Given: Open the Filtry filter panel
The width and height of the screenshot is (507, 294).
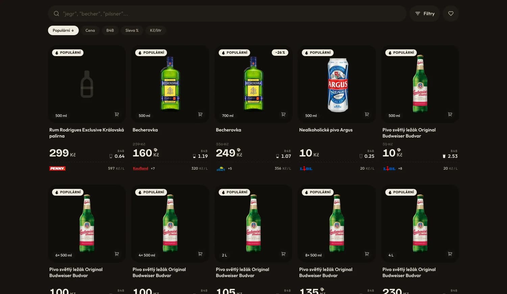Looking at the screenshot, I should (425, 14).
